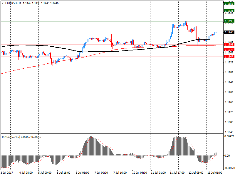Click the 13 Jul 01:00 time axis label
This screenshot has width=235, height=176.
point(215,172)
